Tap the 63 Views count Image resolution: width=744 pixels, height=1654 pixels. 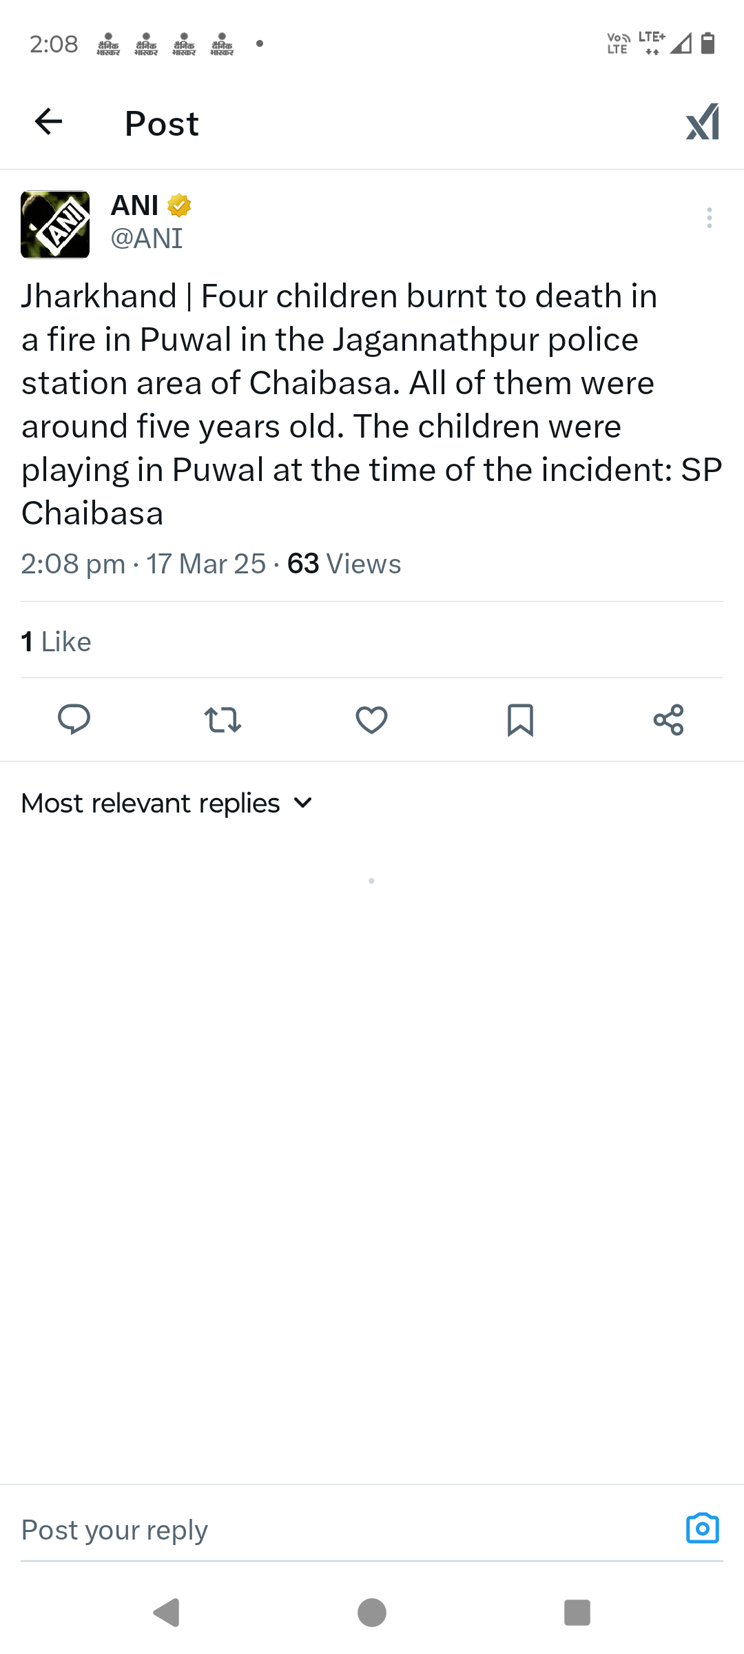click(344, 564)
